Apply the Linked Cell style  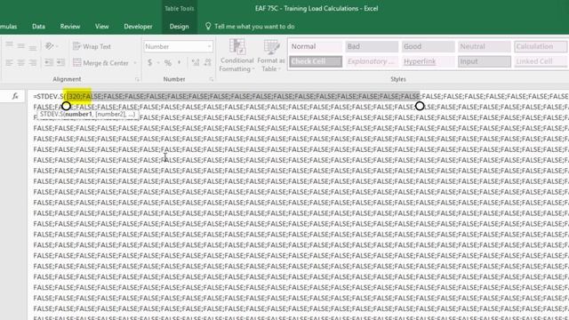(541, 61)
